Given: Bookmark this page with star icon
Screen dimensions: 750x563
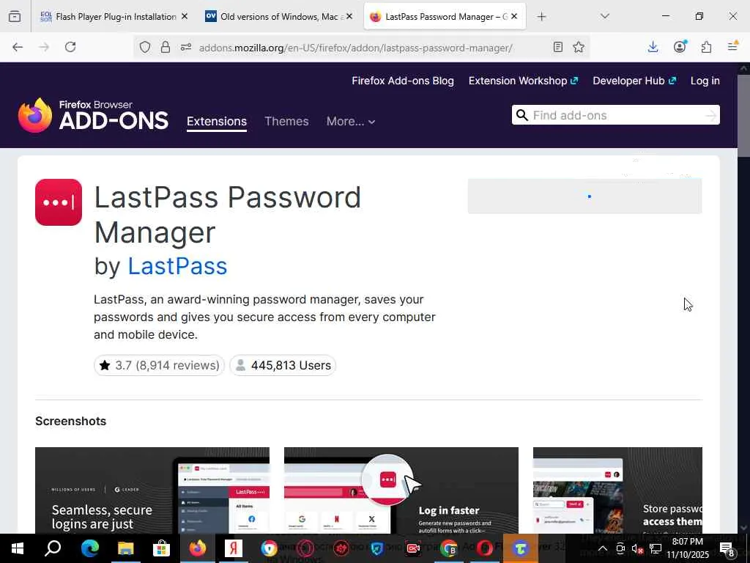Looking at the screenshot, I should click(x=579, y=47).
